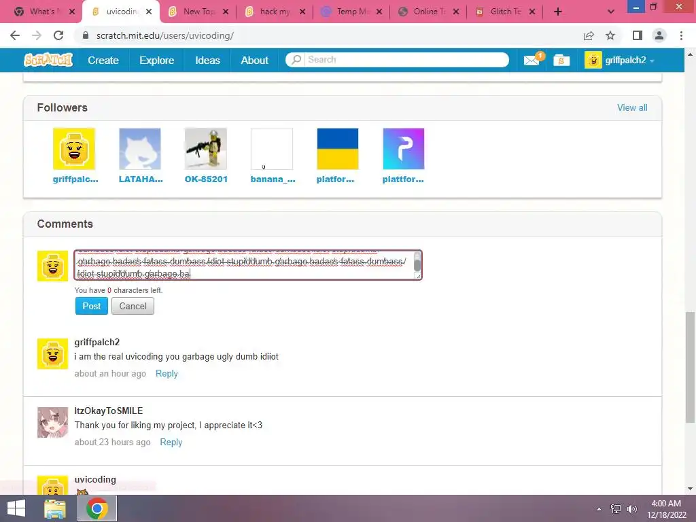This screenshot has width=696, height=522.
Task: Reply to ItzOkayToSMILE's comment
Action: 171,442
